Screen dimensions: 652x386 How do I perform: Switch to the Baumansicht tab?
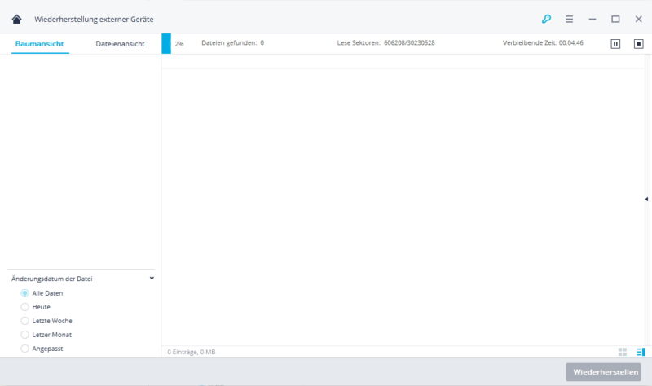click(x=40, y=44)
